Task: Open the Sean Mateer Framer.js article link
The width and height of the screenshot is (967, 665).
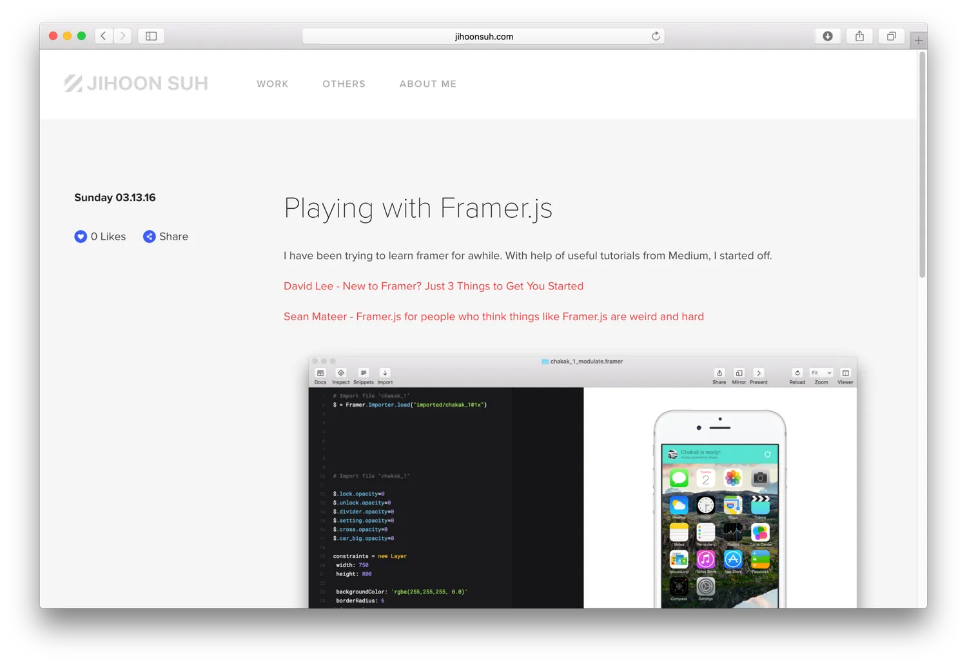Action: (x=494, y=316)
